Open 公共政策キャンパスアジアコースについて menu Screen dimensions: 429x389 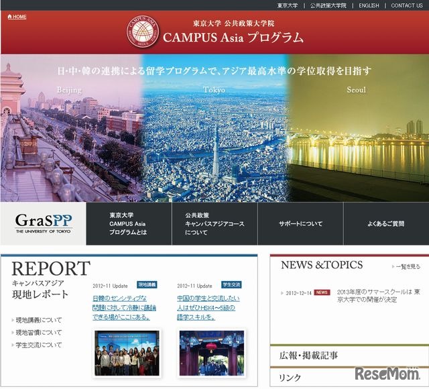pos(214,223)
